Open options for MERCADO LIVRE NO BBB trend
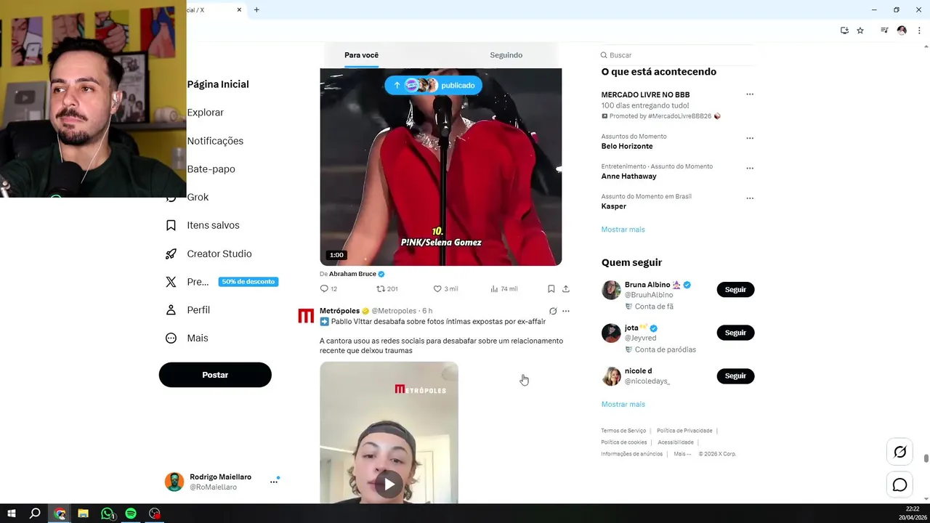Screen dimensions: 930x523 pos(750,94)
